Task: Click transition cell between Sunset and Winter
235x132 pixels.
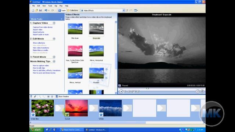Action: tap(94, 108)
